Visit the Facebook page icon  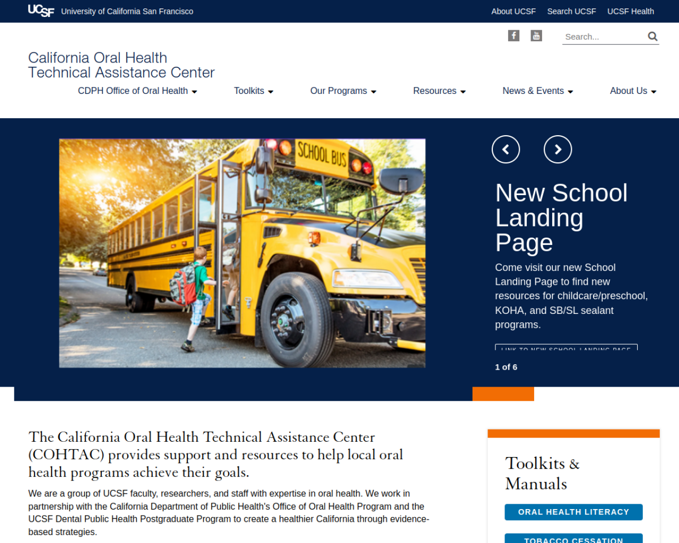[x=513, y=36]
